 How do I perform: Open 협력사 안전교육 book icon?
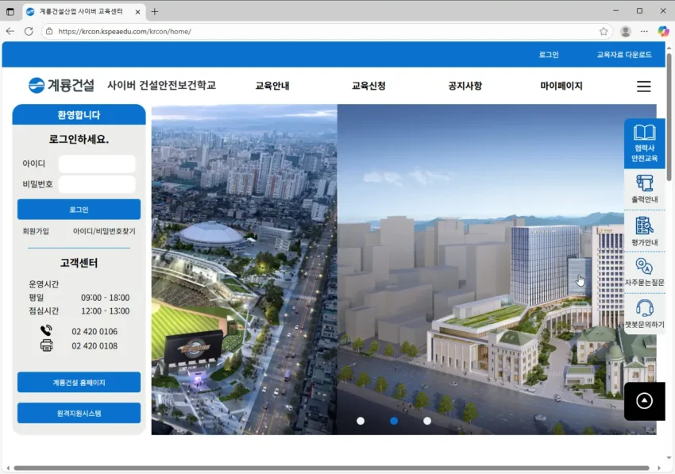pos(644,133)
